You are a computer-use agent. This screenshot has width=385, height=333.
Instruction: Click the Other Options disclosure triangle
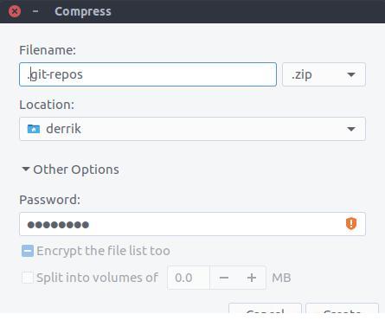(26, 169)
